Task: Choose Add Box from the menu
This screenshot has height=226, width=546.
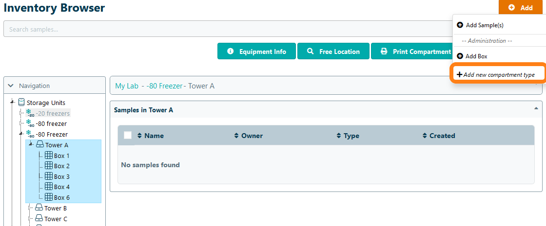Action: click(x=476, y=56)
